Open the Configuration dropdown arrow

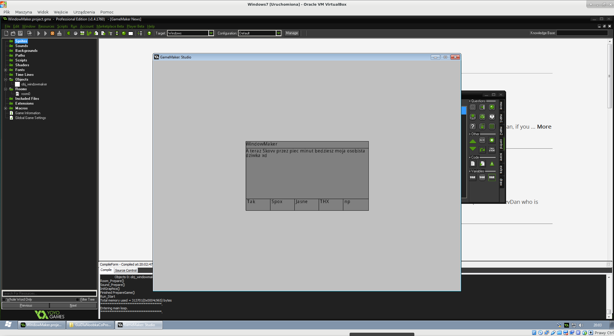pyautogui.click(x=279, y=33)
